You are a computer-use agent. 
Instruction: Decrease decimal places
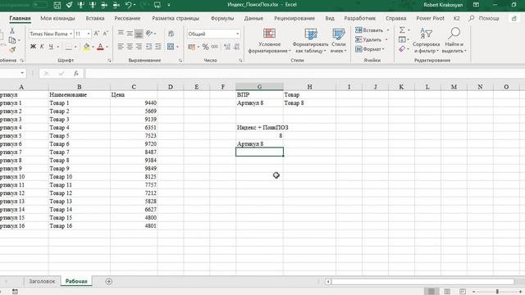pos(236,47)
